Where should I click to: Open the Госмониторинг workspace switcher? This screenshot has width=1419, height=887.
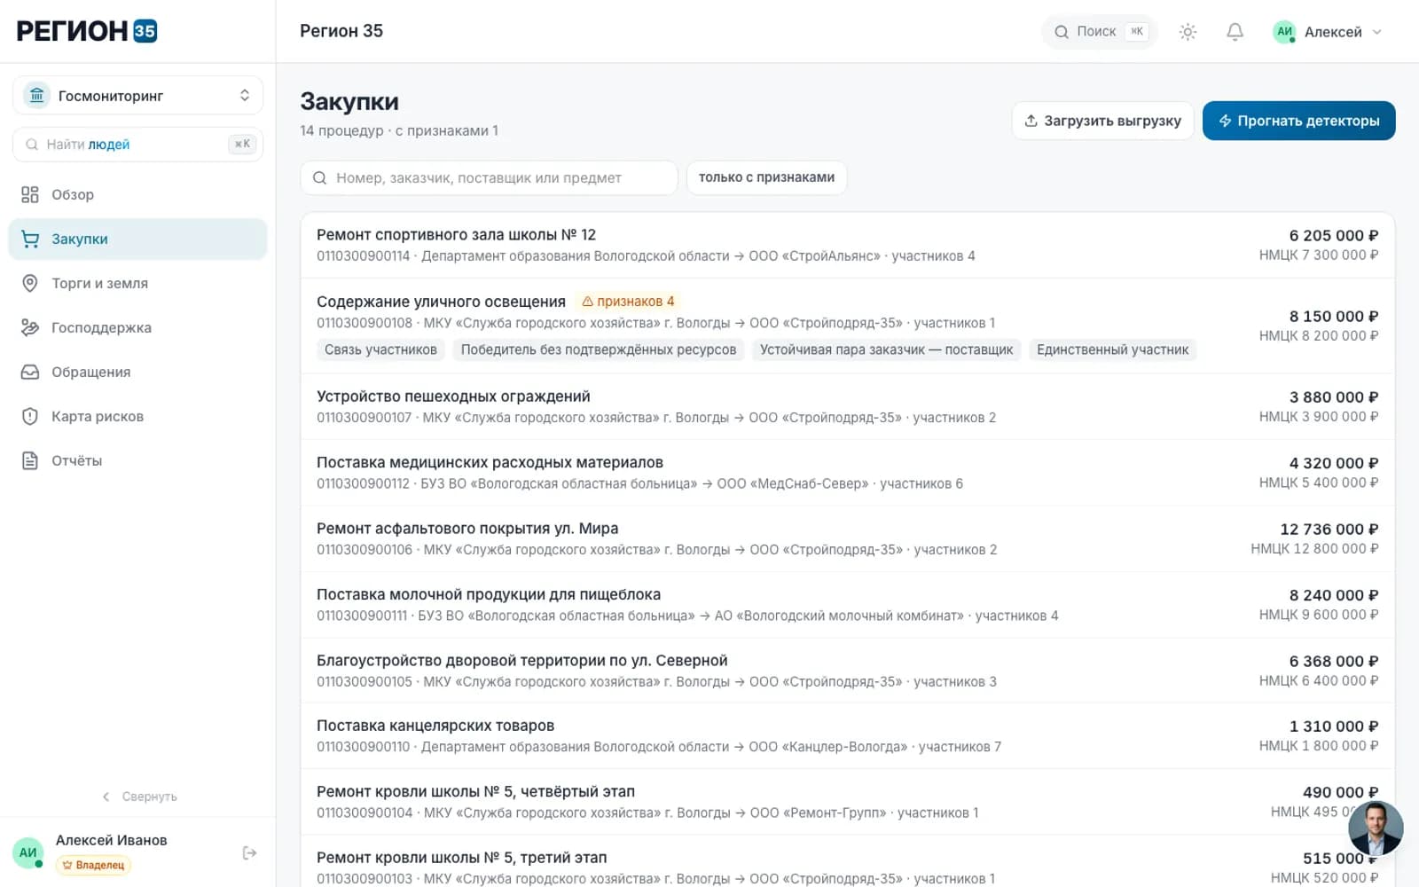[137, 95]
